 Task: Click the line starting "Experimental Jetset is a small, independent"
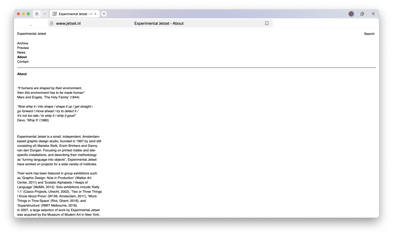point(59,137)
